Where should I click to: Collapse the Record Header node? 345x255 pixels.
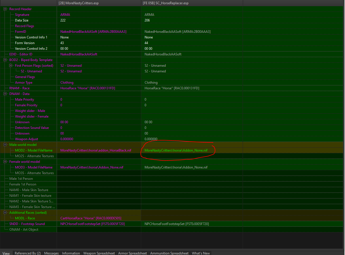click(x=5, y=9)
